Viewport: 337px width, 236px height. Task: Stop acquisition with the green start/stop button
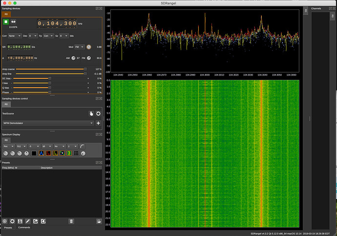tap(6, 22)
